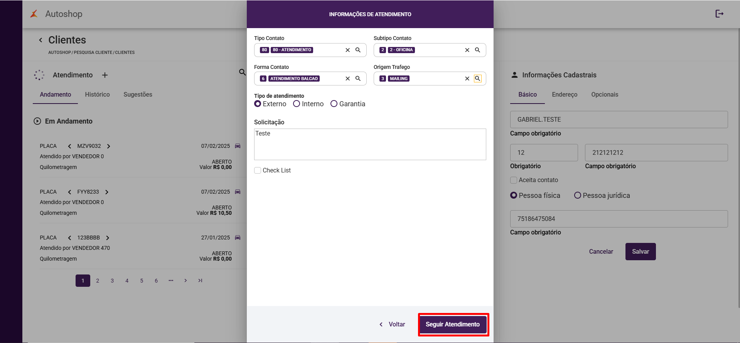Clear the Origem Trafego field
The height and width of the screenshot is (343, 740).
click(467, 79)
